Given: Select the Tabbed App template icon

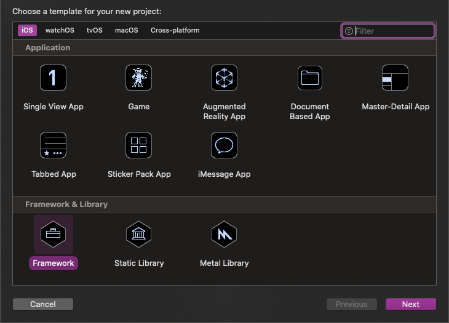Looking at the screenshot, I should (x=54, y=146).
